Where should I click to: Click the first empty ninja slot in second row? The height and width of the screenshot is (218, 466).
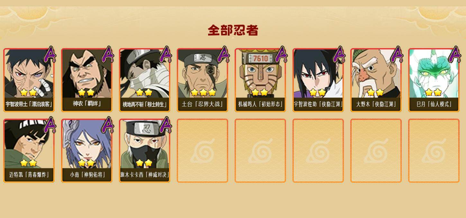pos(202,150)
